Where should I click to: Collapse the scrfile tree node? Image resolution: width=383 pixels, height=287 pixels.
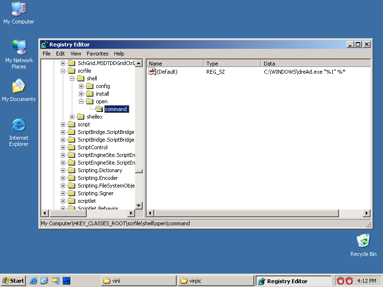[63, 71]
